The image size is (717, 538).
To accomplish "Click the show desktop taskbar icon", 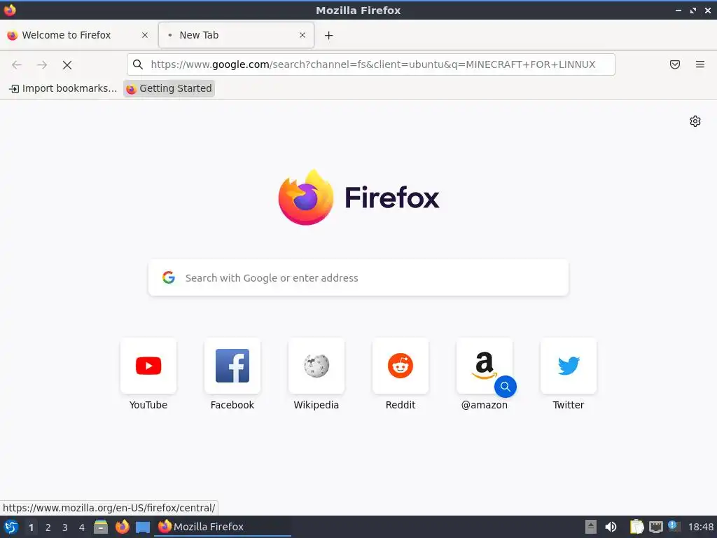I will (143, 527).
